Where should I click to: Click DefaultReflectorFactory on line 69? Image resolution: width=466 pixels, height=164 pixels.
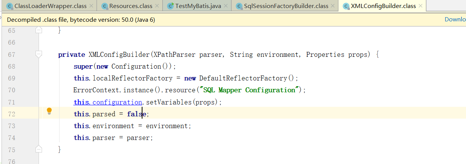point(243,78)
